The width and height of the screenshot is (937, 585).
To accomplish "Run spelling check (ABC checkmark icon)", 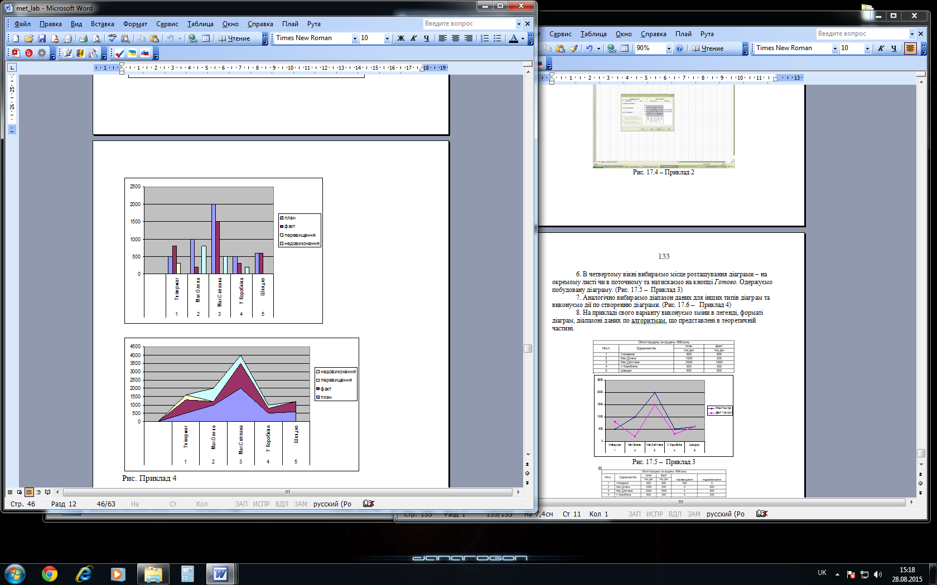I will click(x=112, y=38).
